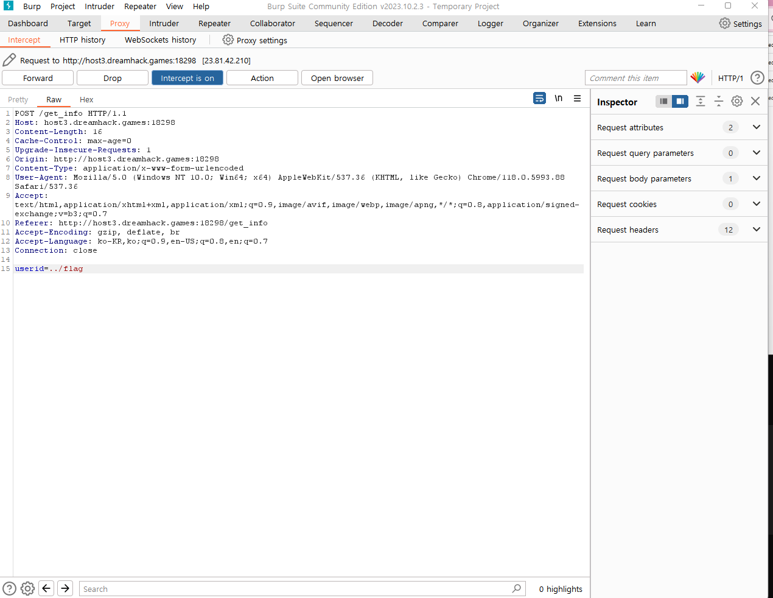This screenshot has height=598, width=773.
Task: Drop the intercepted request
Action: (x=113, y=78)
